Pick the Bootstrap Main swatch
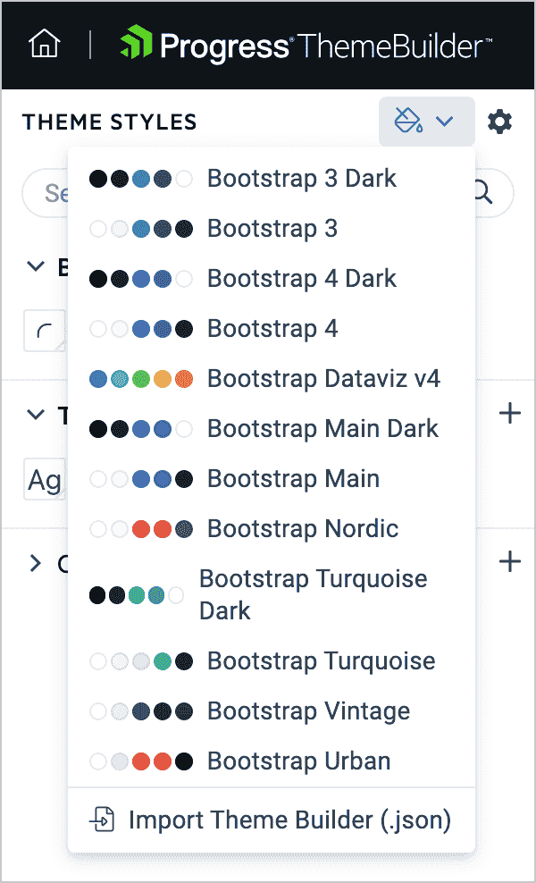Screen dimensions: 536x883 click(x=272, y=479)
